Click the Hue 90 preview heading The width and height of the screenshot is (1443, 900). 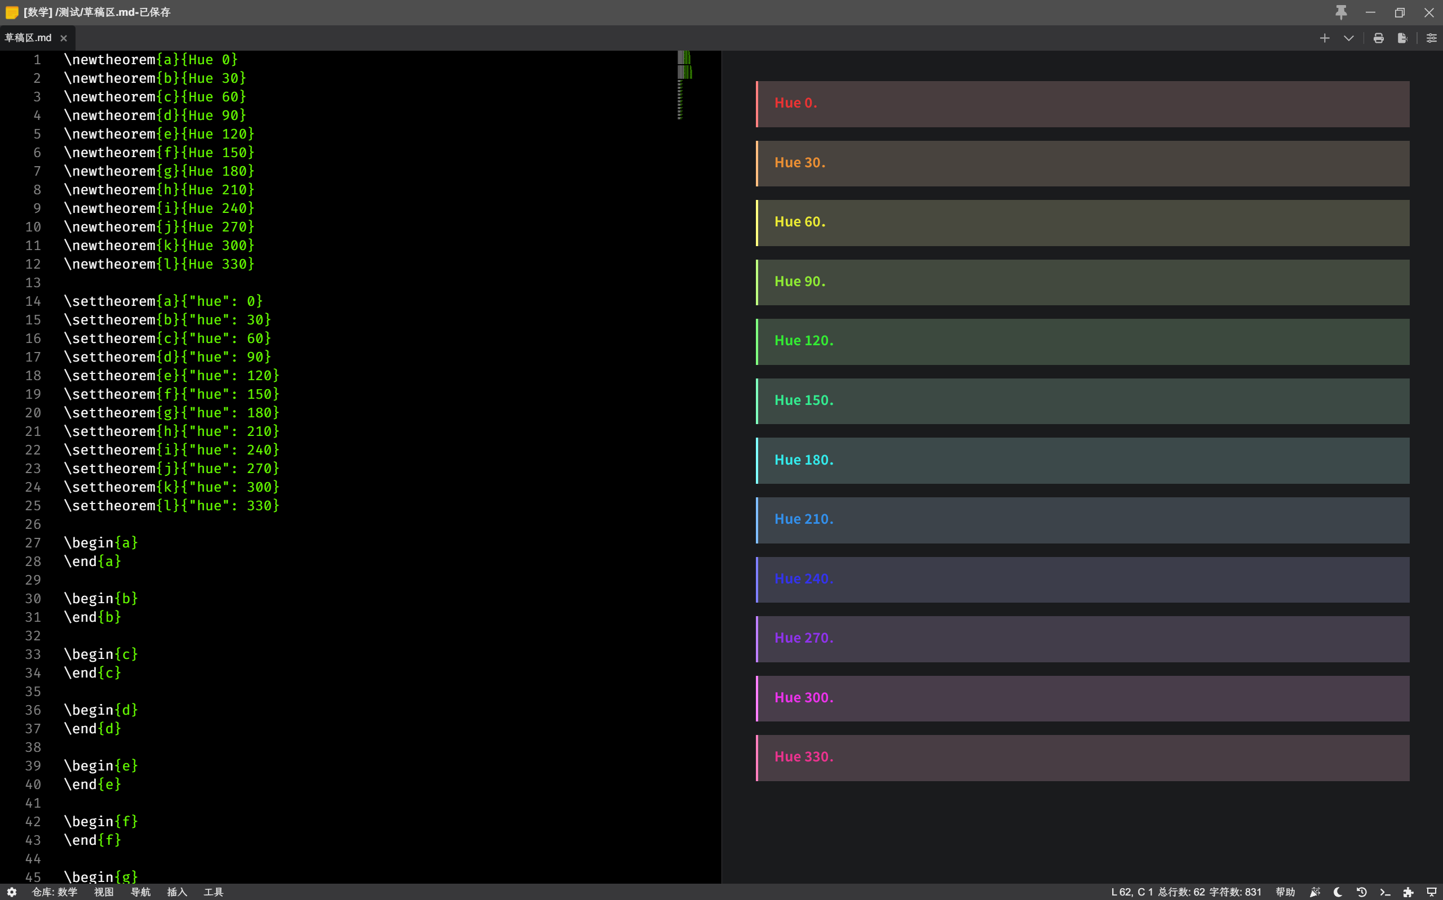800,281
